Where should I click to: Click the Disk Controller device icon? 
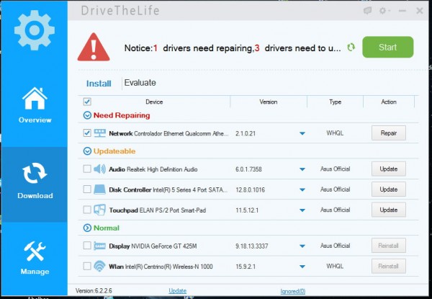tap(99, 189)
